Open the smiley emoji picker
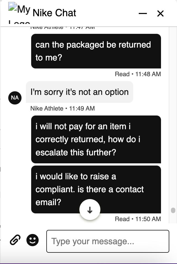This screenshot has width=177, height=264. tap(33, 240)
